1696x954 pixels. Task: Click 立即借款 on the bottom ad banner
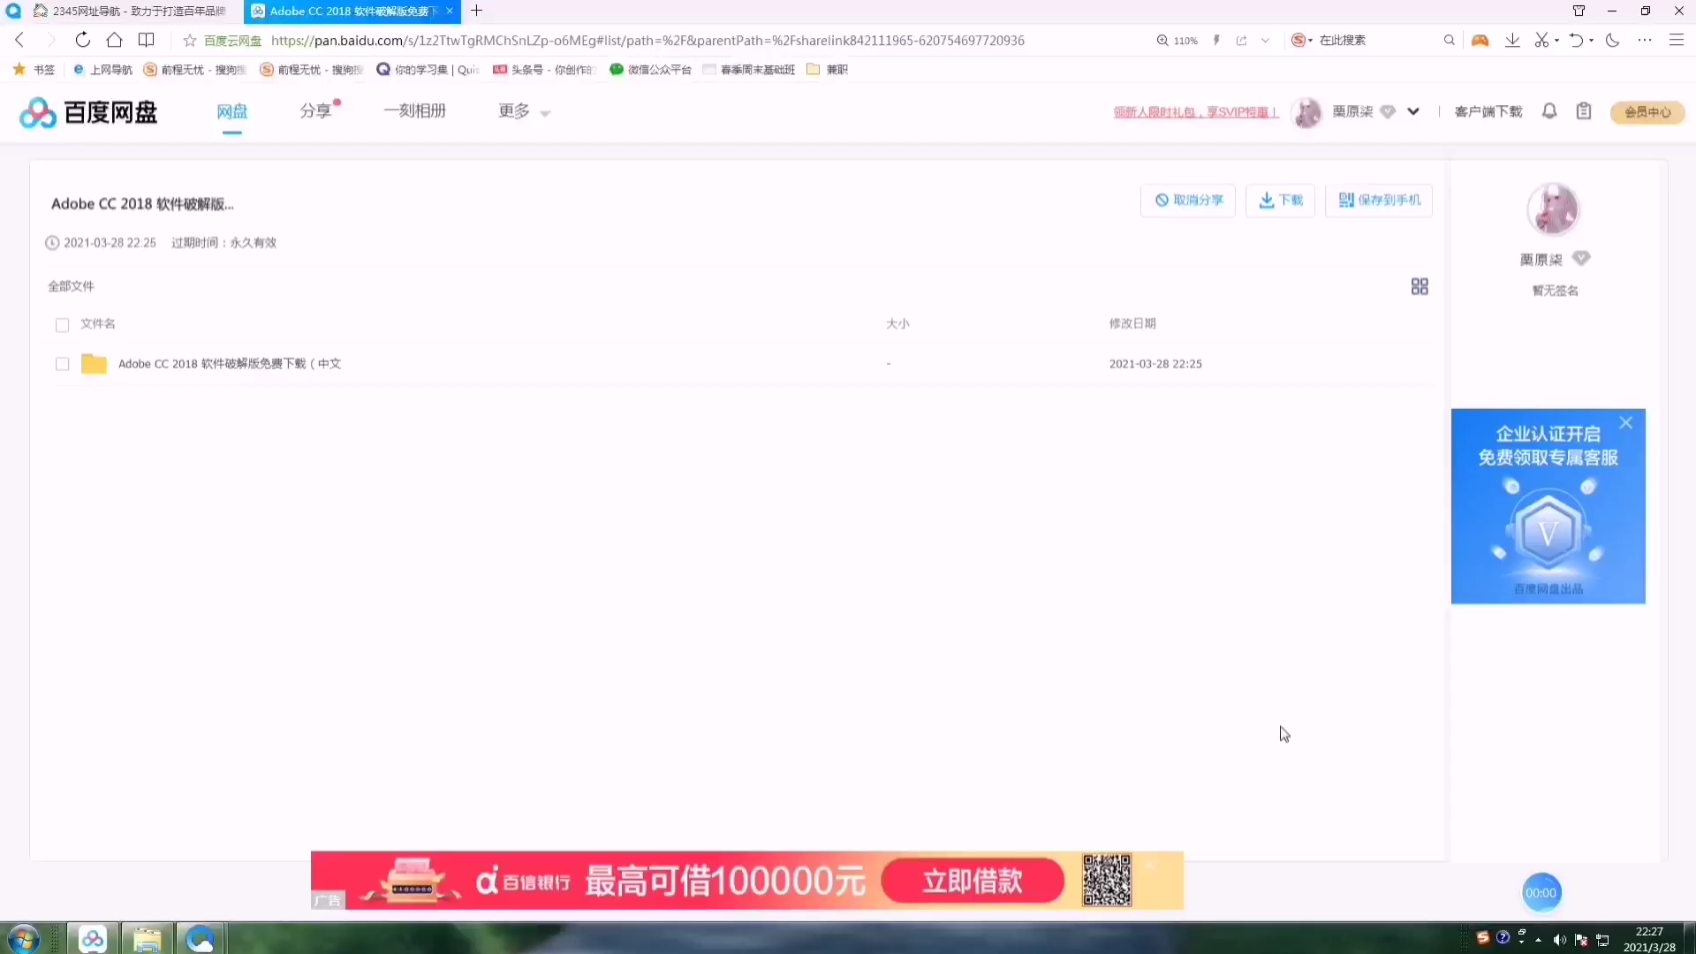[972, 880]
